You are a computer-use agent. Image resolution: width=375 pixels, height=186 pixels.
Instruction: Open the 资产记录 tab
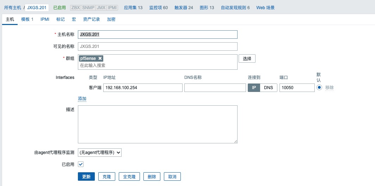tap(91, 19)
